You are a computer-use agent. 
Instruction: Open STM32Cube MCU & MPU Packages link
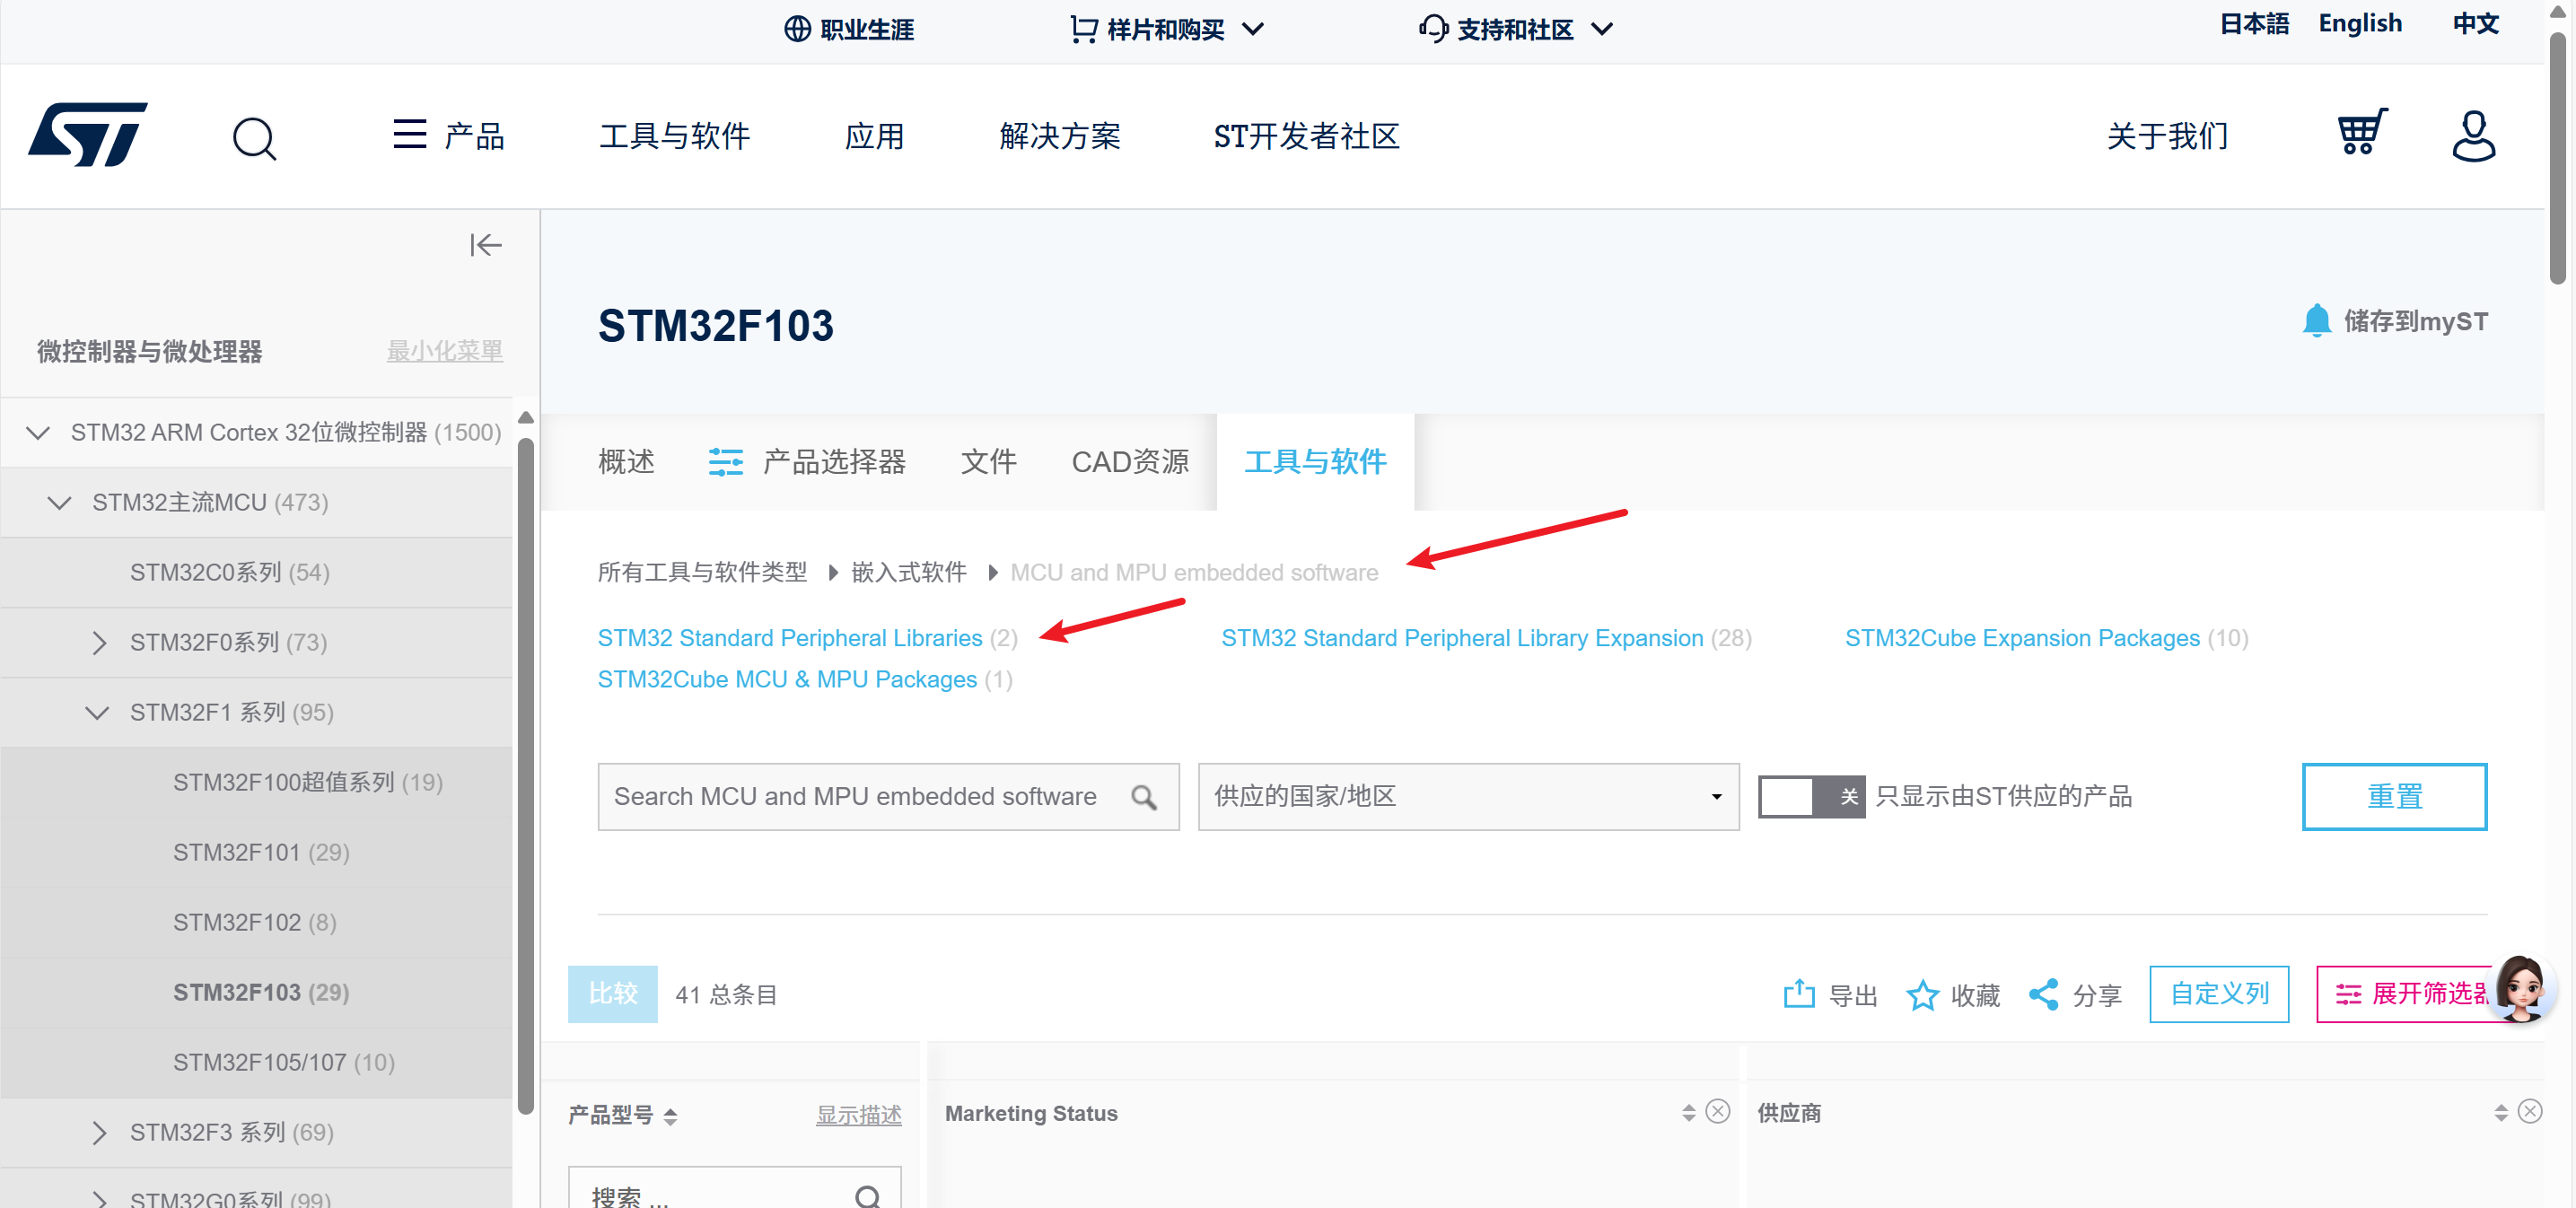(x=787, y=679)
